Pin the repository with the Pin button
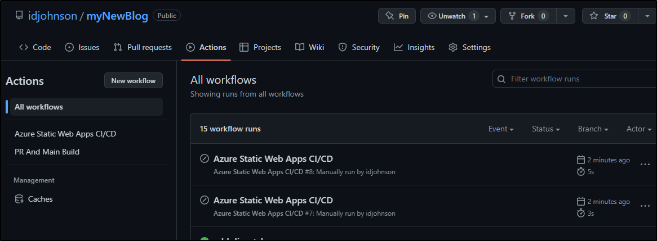The height and width of the screenshot is (241, 657). click(397, 16)
